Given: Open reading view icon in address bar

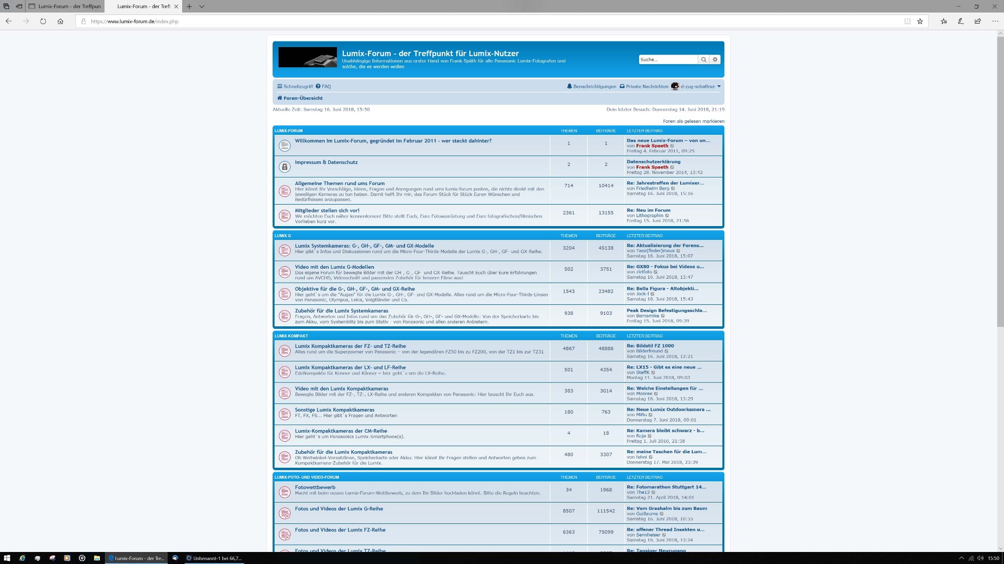Looking at the screenshot, I should tap(908, 21).
